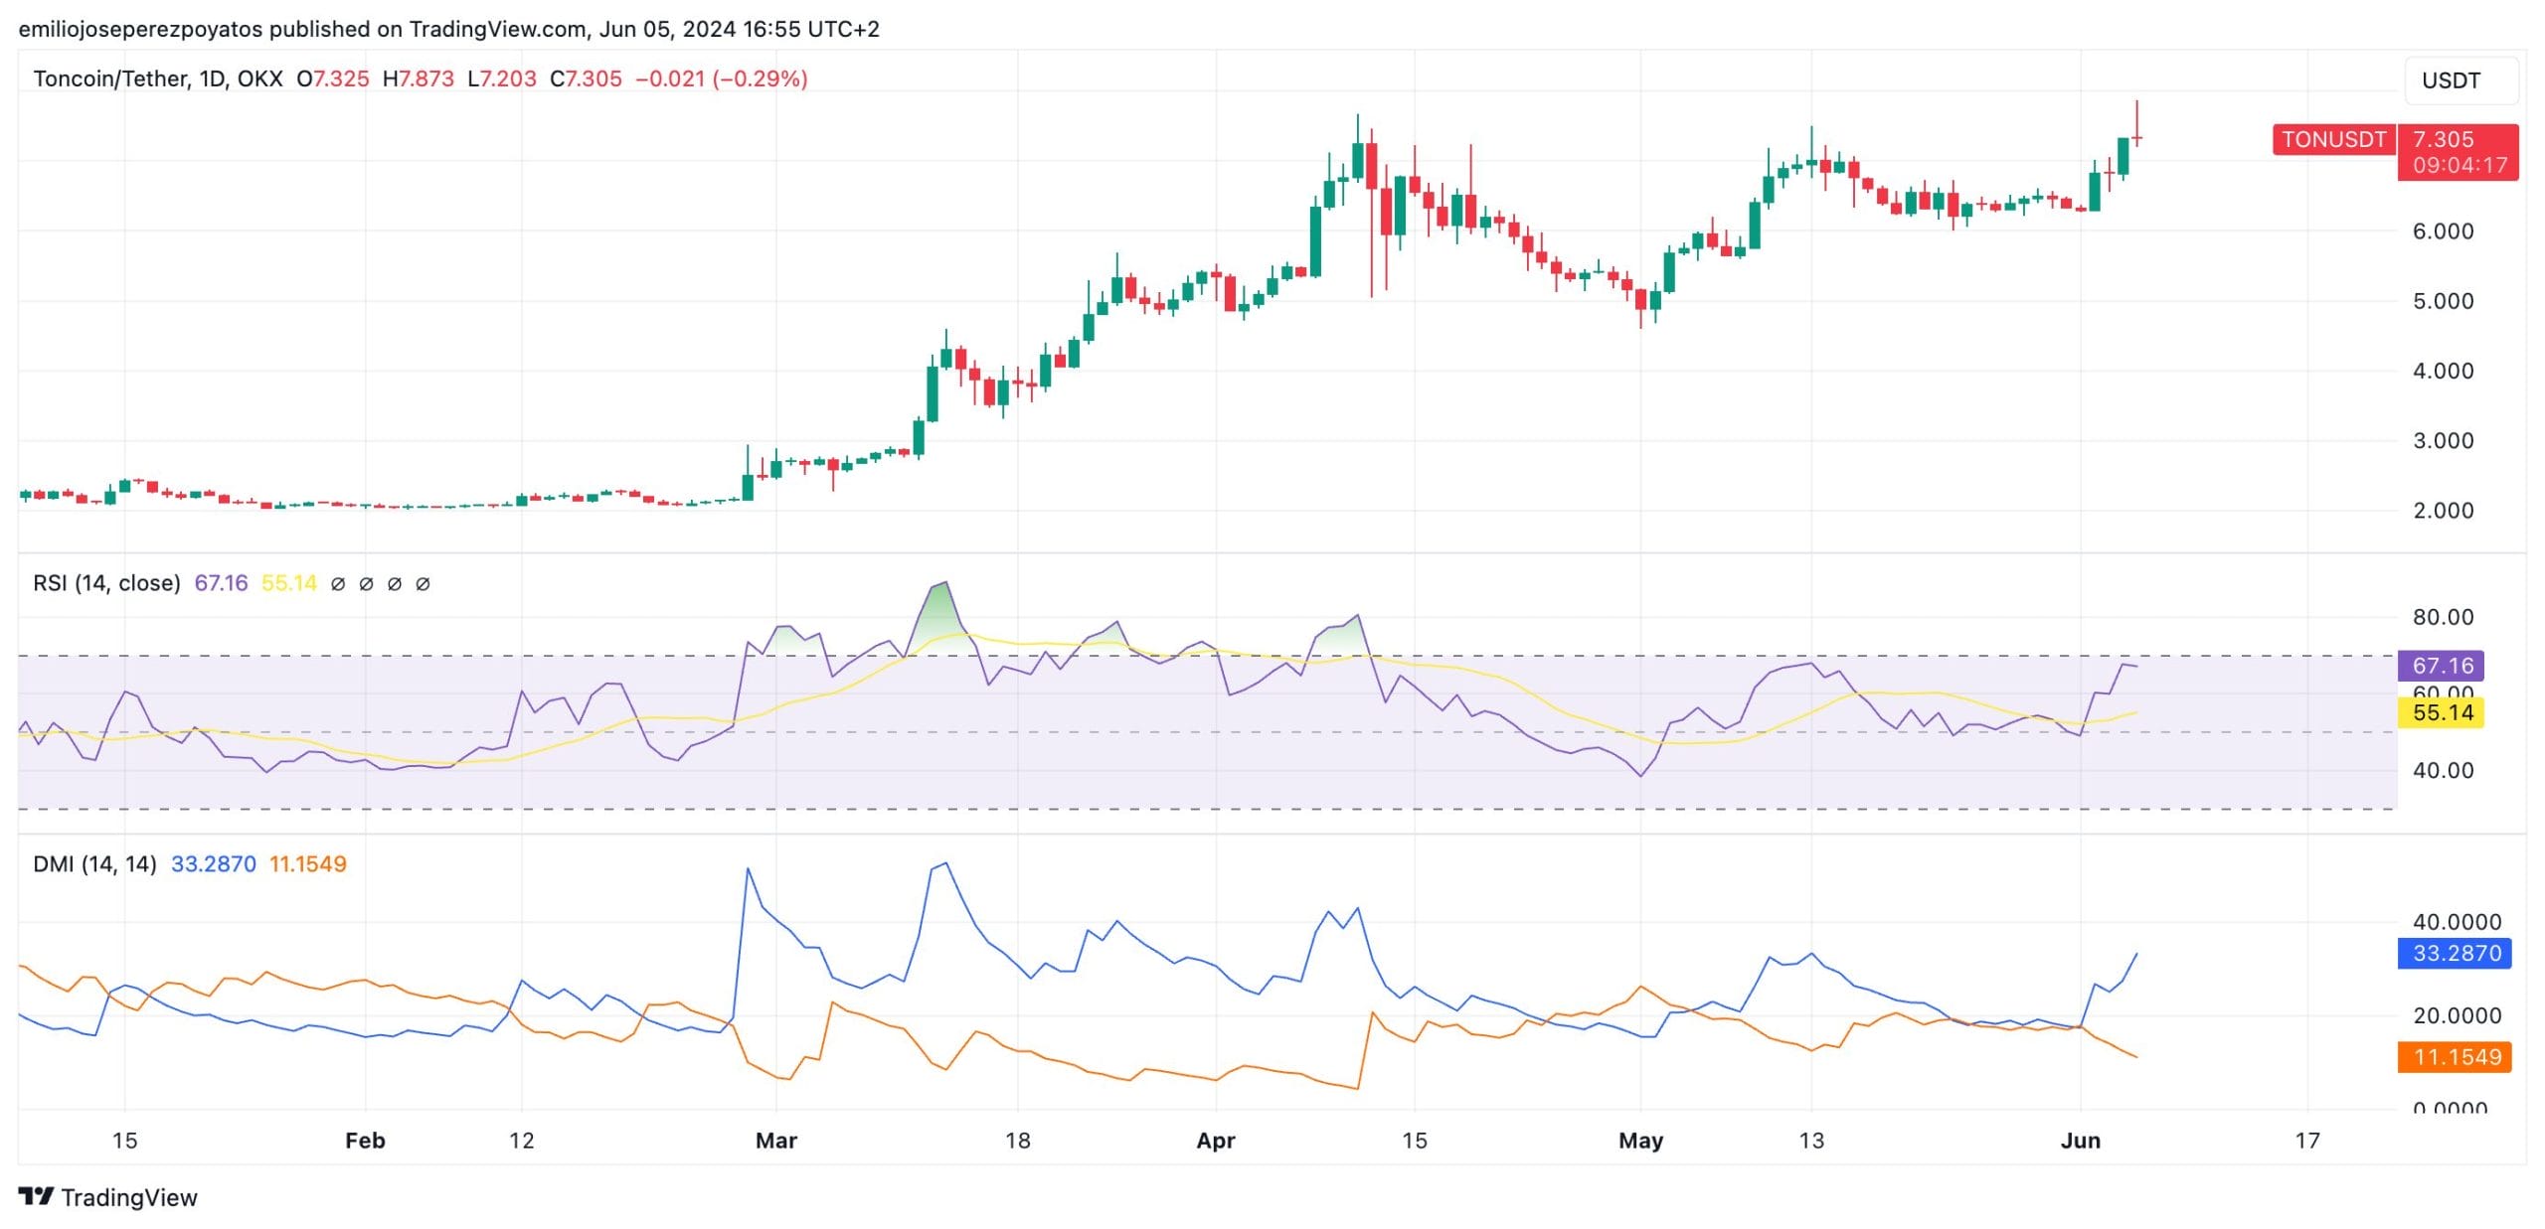Click the purple 67.16 value in RSI legend
Image resolution: width=2545 pixels, height=1229 pixels.
pyautogui.click(x=221, y=583)
